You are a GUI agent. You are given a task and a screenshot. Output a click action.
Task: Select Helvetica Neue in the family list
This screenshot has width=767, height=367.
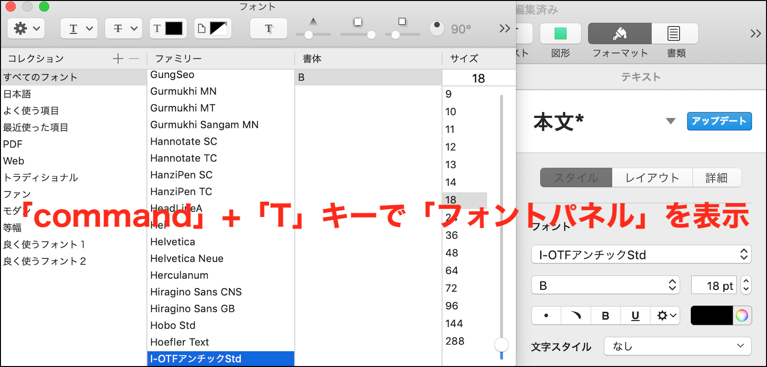pyautogui.click(x=187, y=259)
